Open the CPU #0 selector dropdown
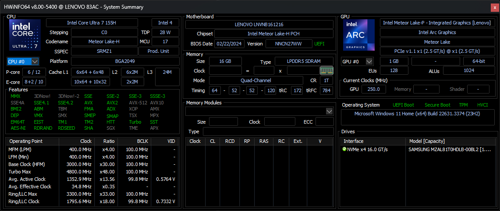 pyautogui.click(x=23, y=62)
